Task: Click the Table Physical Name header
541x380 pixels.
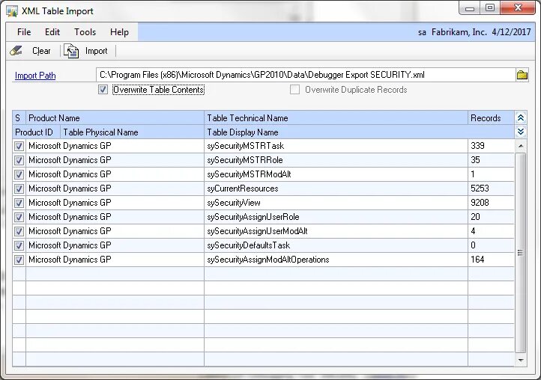Action: click(x=132, y=132)
